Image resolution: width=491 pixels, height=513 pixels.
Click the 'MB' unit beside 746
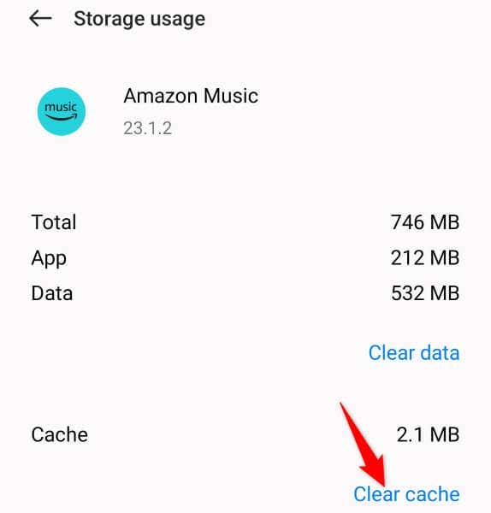click(x=445, y=222)
